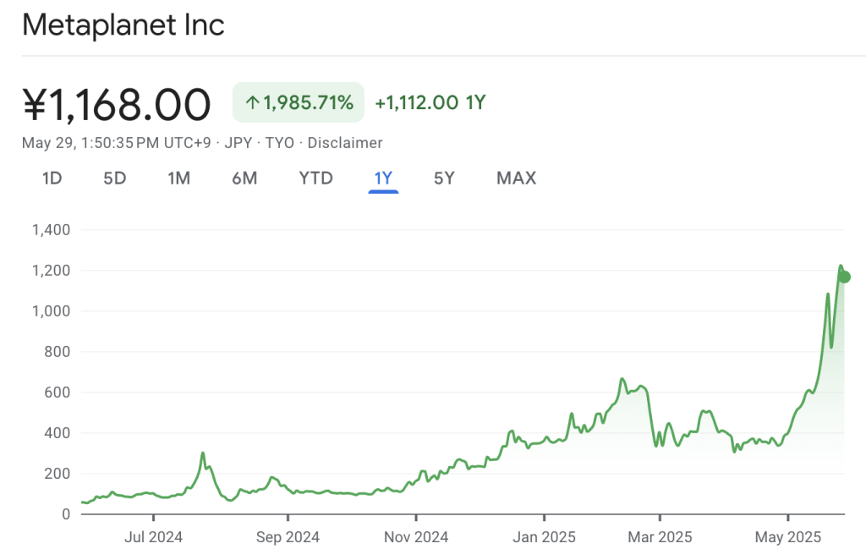Click the +1,112.00 1Y change text

click(x=430, y=103)
